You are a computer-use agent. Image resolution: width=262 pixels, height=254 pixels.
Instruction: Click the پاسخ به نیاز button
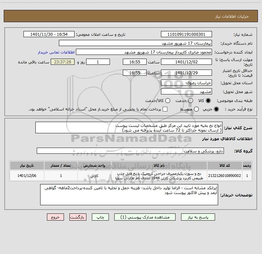[198, 217]
